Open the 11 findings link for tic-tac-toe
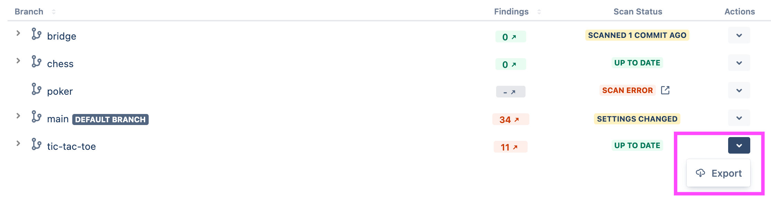This screenshot has width=771, height=197. coord(510,147)
